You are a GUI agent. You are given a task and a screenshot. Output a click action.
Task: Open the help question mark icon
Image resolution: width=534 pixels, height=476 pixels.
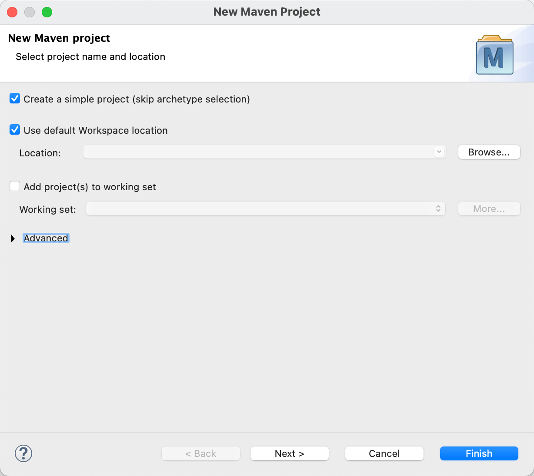pos(23,453)
